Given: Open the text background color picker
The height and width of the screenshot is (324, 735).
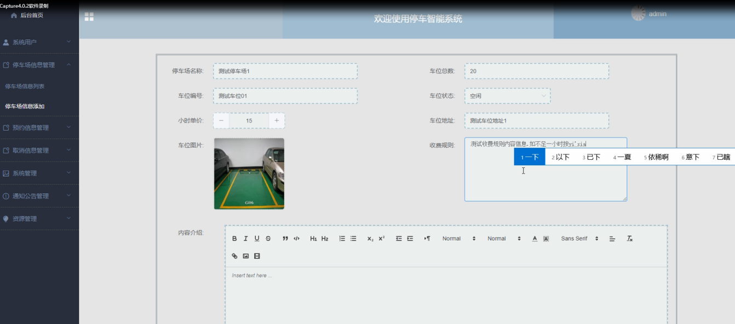Looking at the screenshot, I should 546,239.
